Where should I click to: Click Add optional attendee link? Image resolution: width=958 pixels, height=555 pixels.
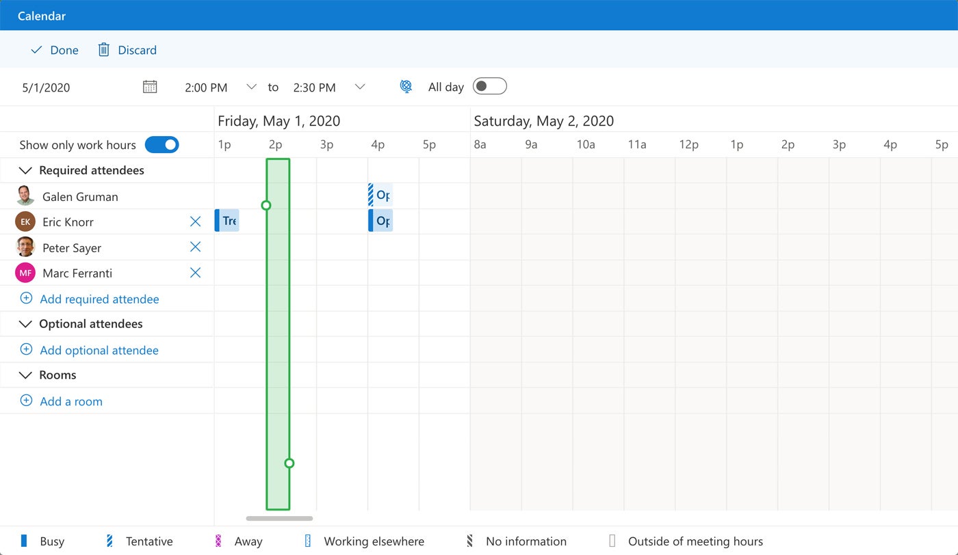99,350
